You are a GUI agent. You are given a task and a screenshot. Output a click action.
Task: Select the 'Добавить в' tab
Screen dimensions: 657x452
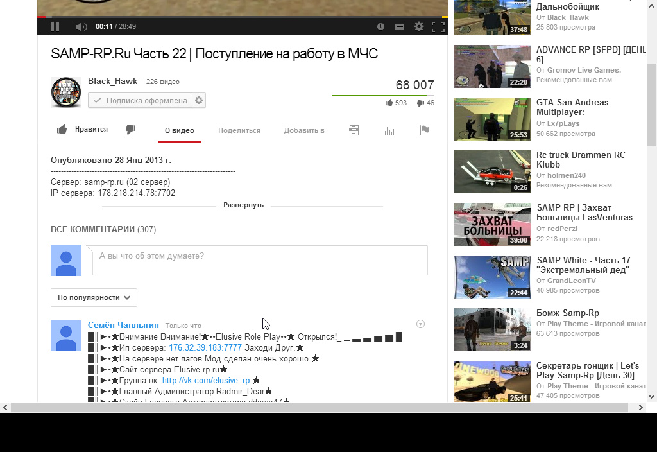304,130
